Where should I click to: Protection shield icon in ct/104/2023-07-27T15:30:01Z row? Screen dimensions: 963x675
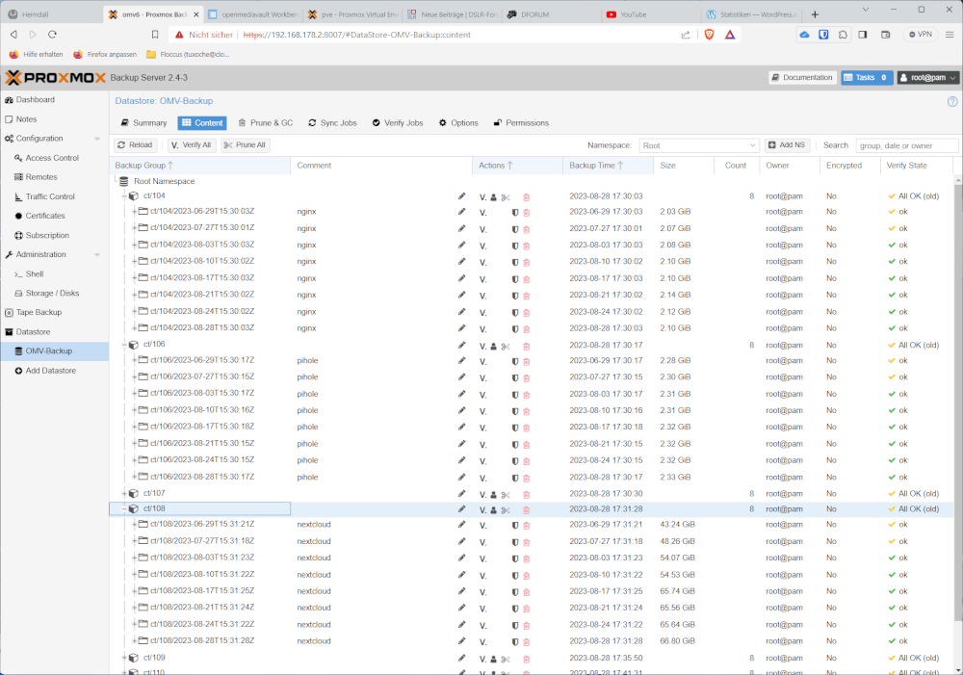pos(515,229)
